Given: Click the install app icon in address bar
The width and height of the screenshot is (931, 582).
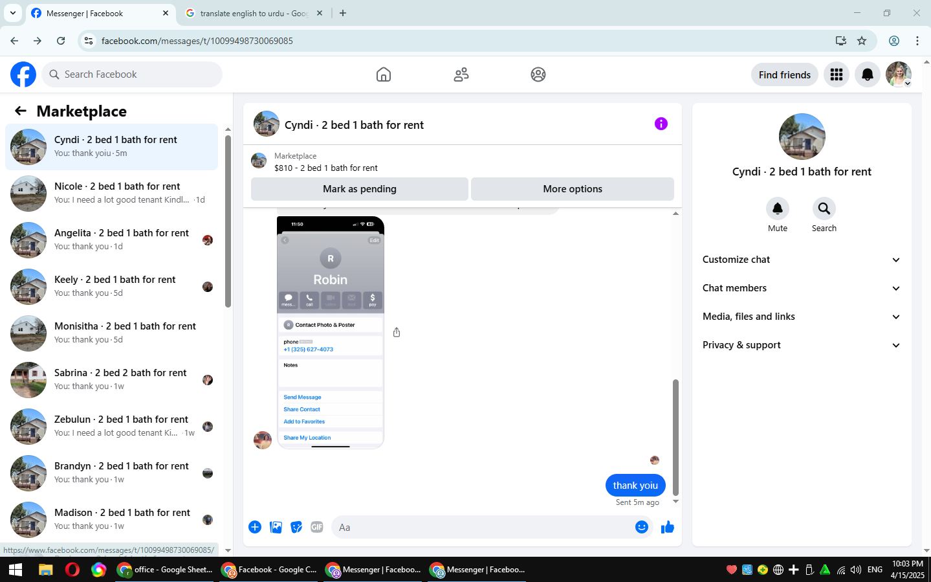Looking at the screenshot, I should (x=841, y=41).
